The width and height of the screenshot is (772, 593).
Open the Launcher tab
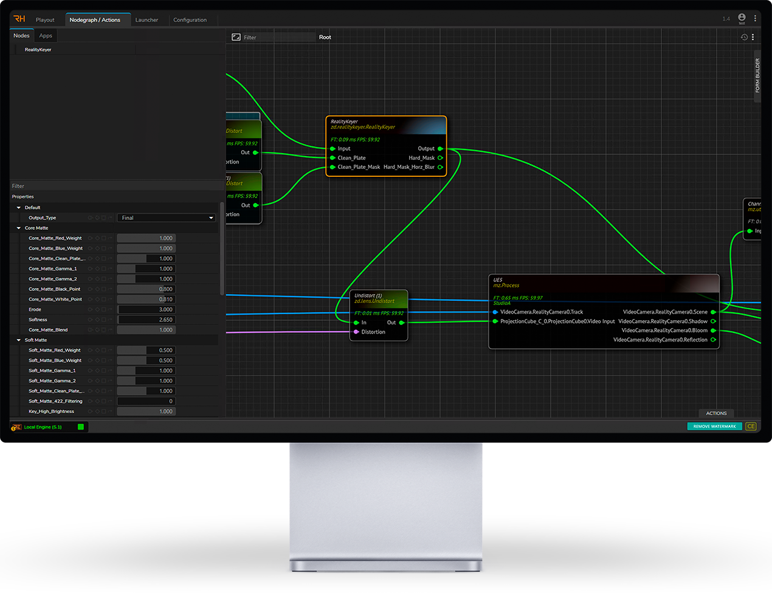146,20
